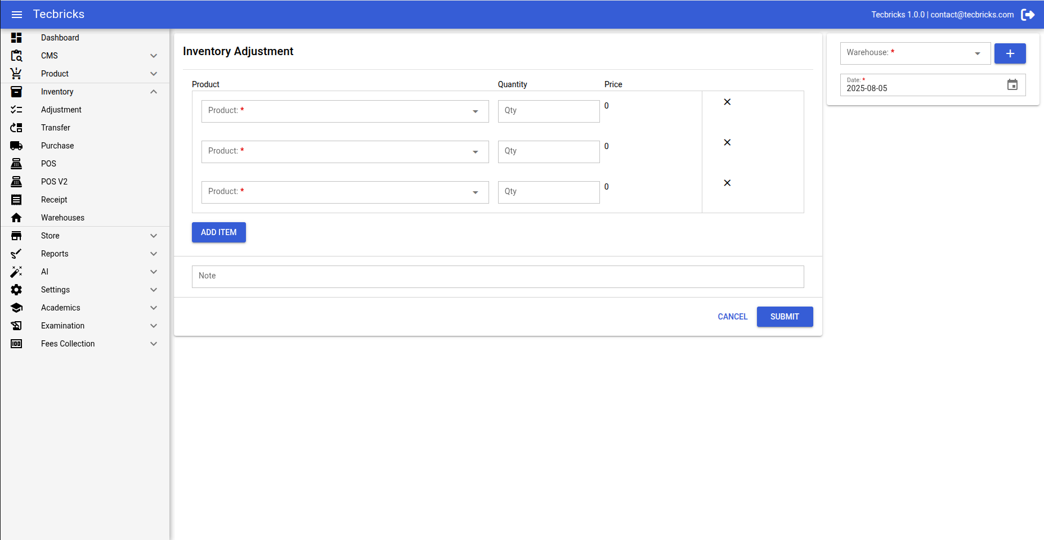
Task: Open the date picker calendar icon
Action: tap(1012, 85)
